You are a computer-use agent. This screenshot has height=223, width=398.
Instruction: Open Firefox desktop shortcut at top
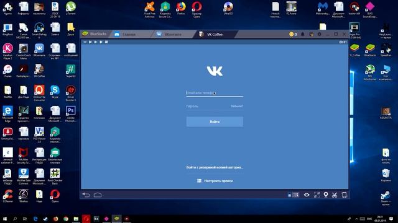181,8
